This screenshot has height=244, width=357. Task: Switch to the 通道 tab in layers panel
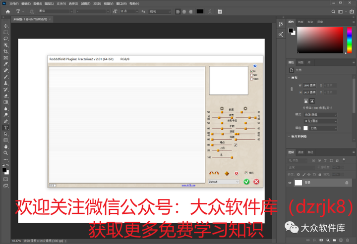[301, 152]
